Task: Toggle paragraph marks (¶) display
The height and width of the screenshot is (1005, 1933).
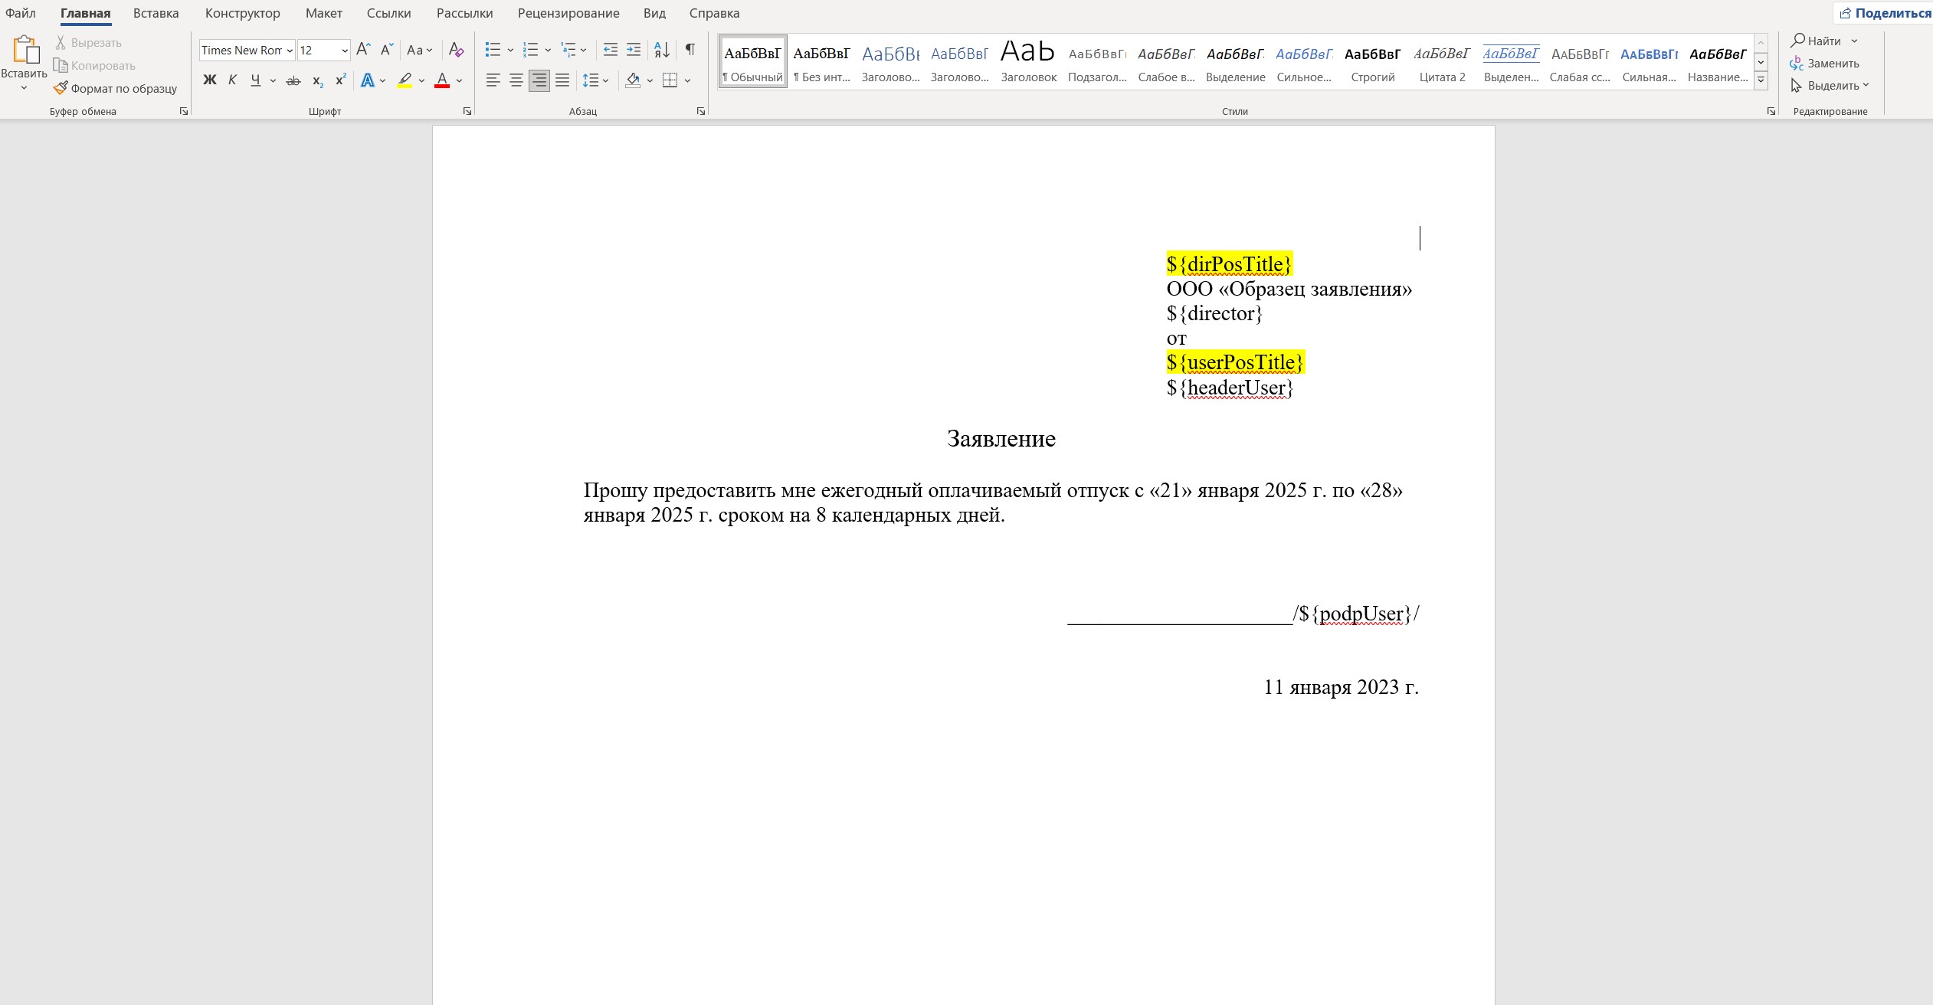Action: click(690, 50)
